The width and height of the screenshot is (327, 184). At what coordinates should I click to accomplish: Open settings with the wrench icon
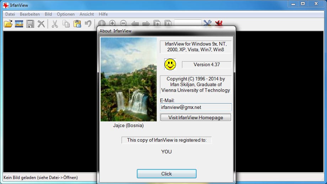click(208, 23)
